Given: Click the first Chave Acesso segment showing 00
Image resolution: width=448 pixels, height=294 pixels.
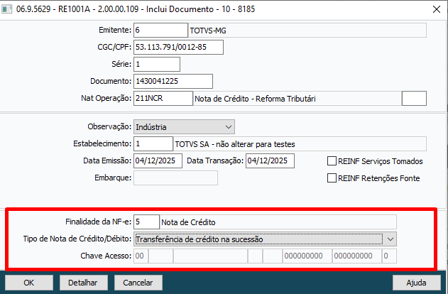Looking at the screenshot, I should point(141,256).
